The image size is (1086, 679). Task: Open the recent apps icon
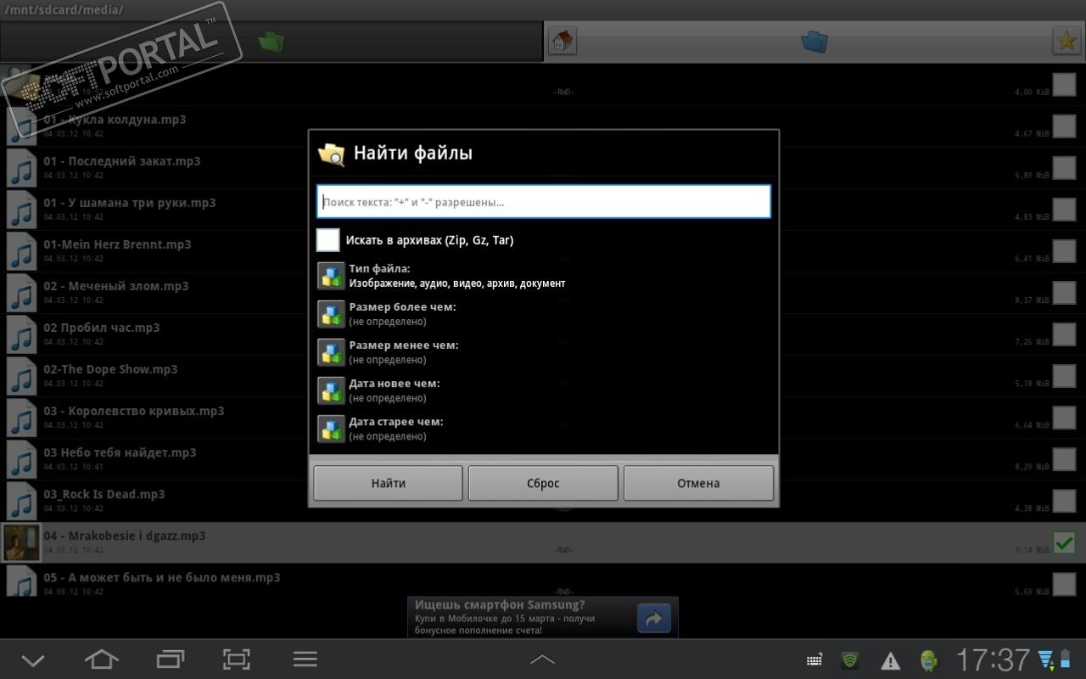171,659
